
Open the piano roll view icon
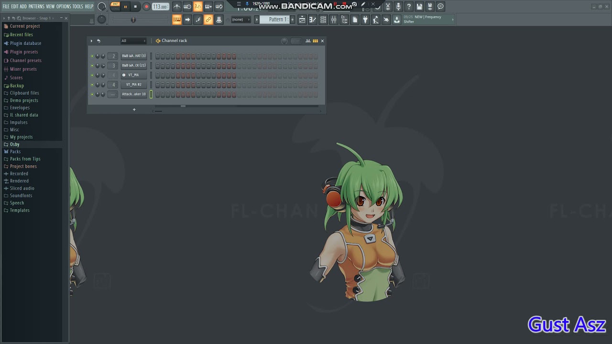313,20
